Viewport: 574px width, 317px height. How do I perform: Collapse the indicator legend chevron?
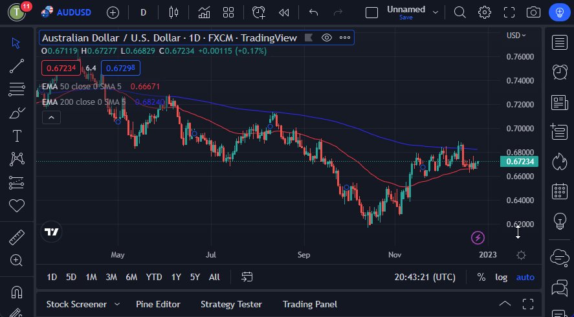[51, 117]
